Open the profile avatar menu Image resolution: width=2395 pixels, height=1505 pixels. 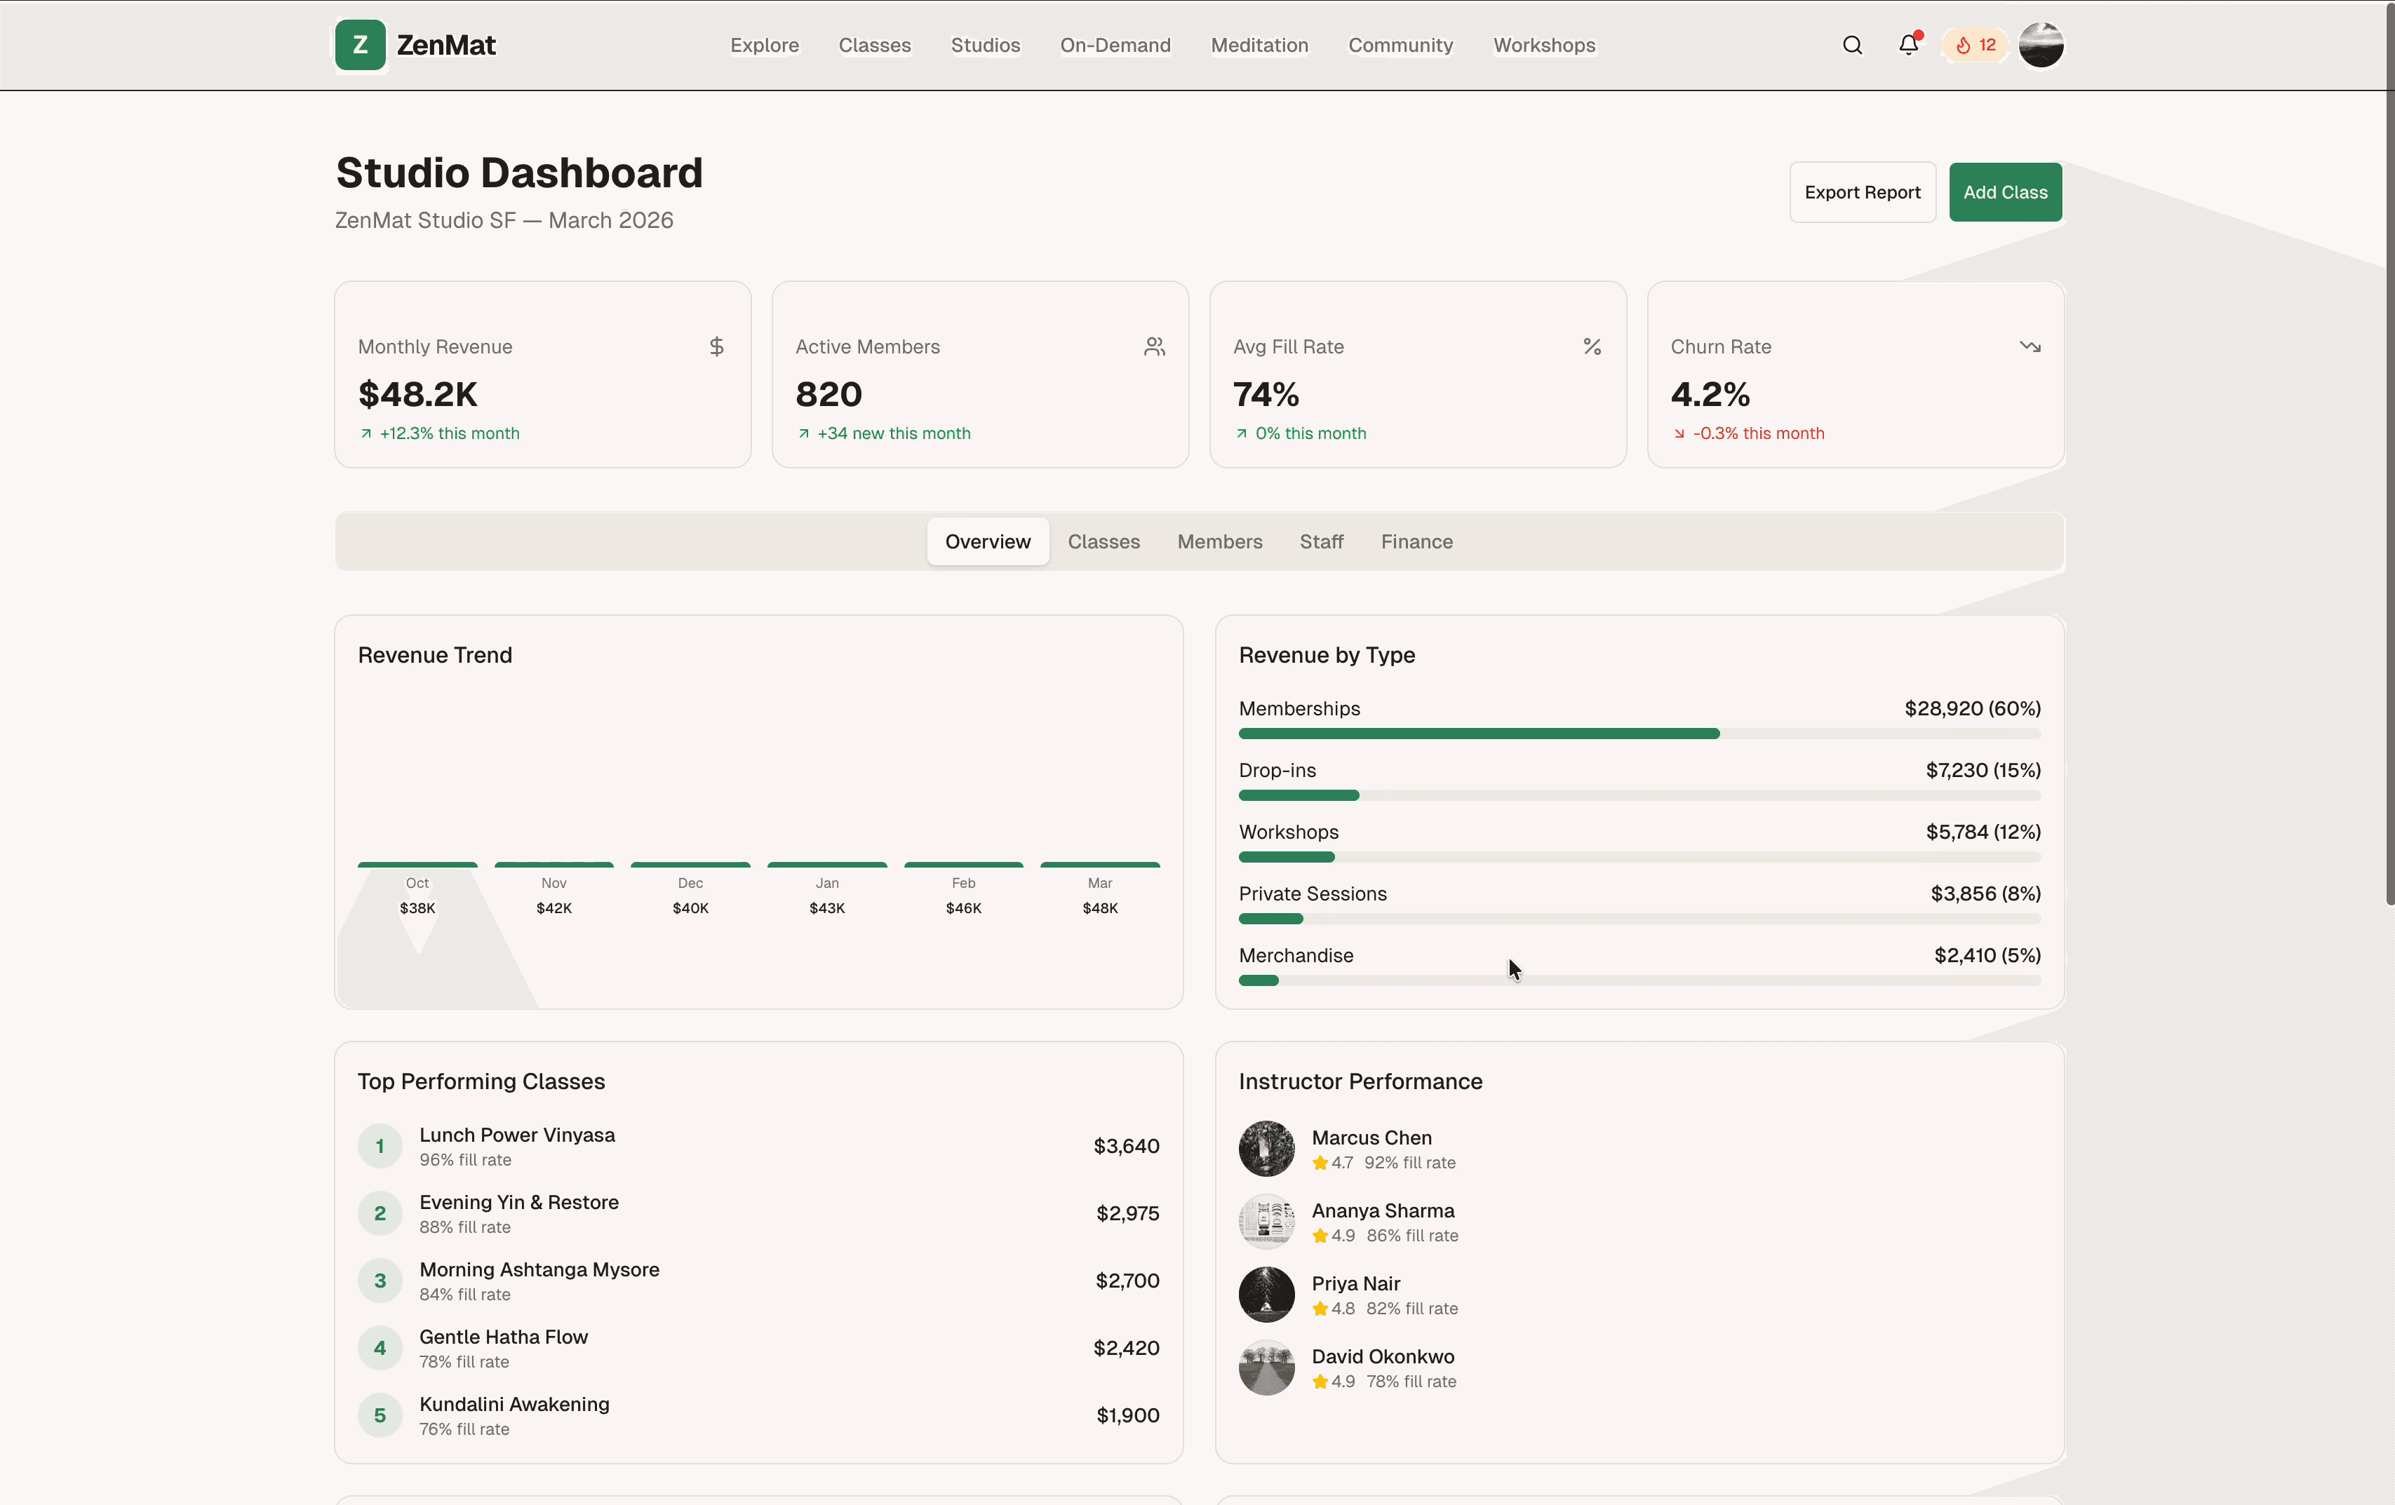point(2041,45)
